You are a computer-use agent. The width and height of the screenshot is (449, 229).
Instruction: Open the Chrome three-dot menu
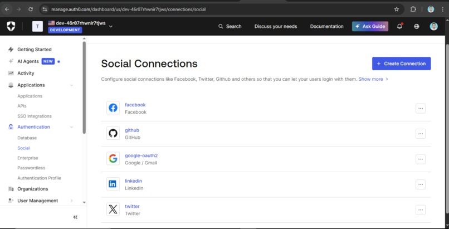pos(443,9)
